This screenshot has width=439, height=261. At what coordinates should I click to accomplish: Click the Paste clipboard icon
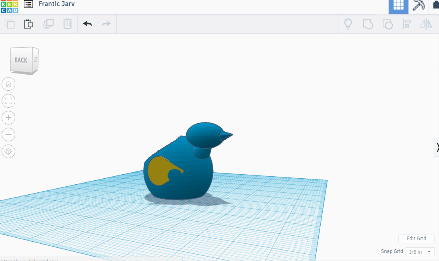click(29, 24)
